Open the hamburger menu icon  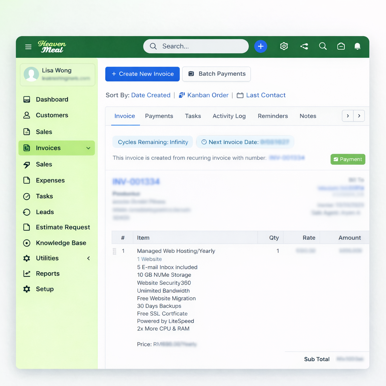pos(28,47)
